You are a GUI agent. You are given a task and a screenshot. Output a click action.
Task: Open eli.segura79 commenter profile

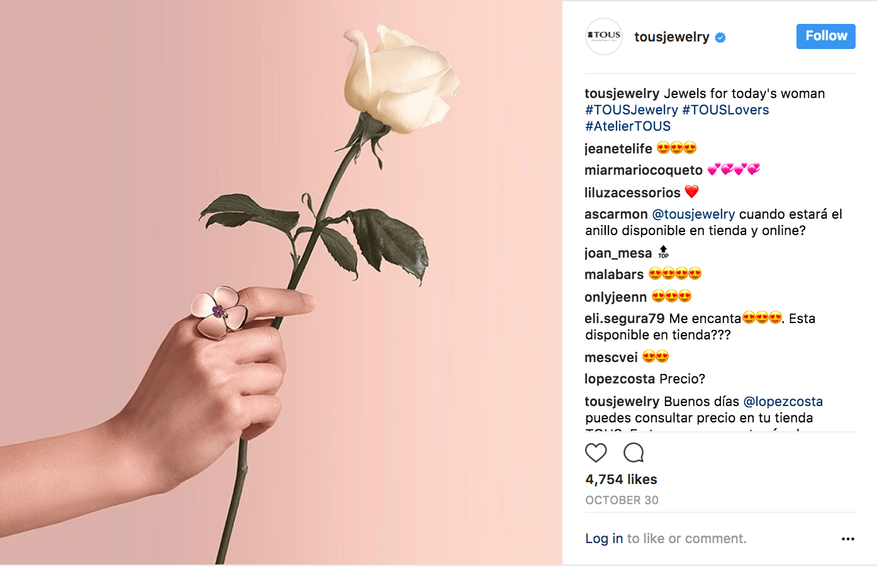point(624,319)
